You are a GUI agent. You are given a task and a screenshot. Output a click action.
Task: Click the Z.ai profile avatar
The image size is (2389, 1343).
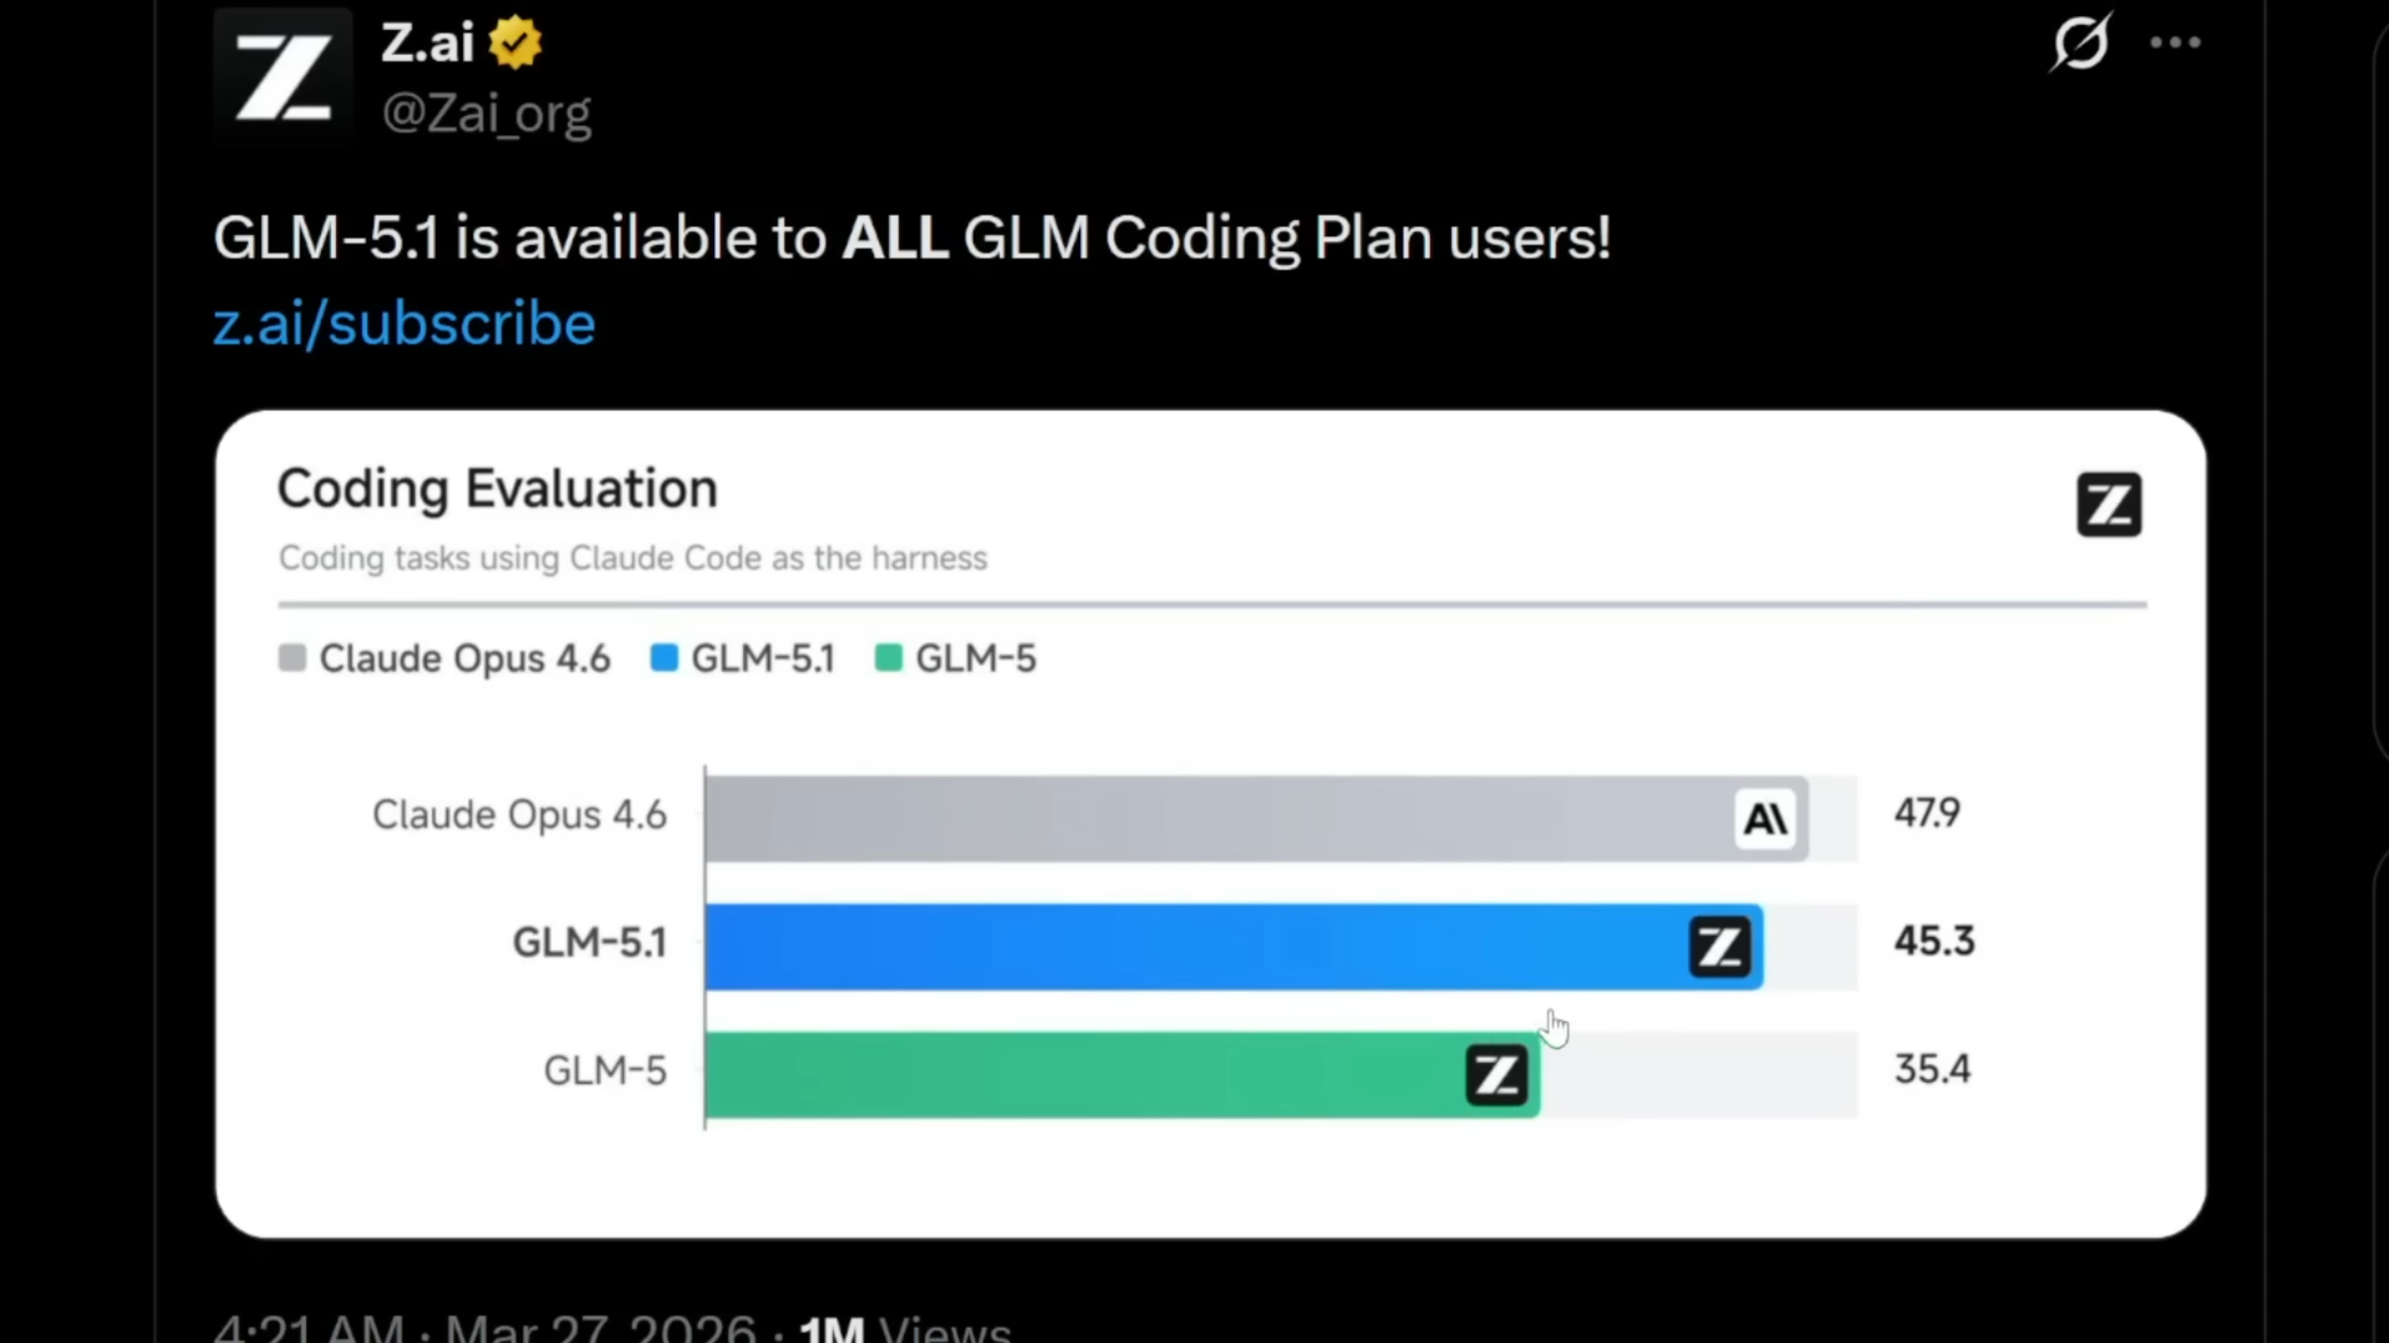[283, 77]
